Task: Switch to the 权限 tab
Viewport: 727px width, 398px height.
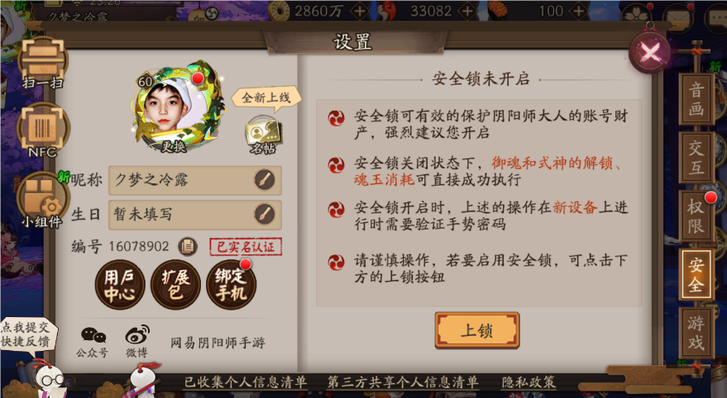Action: click(x=696, y=216)
